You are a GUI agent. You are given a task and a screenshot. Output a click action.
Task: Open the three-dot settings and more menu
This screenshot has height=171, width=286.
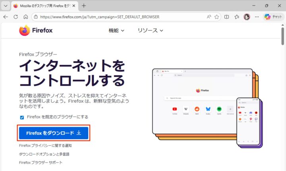tap(257, 17)
